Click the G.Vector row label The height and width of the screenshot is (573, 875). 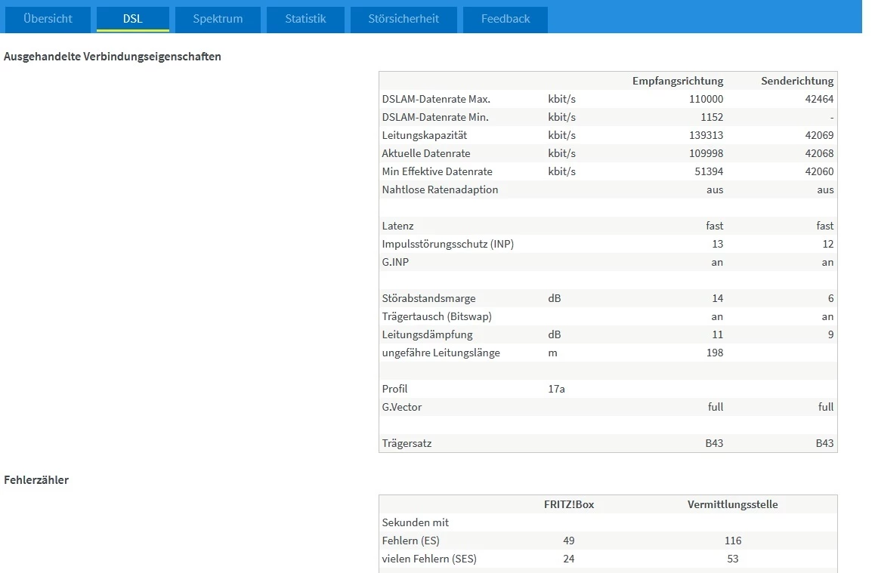[402, 407]
